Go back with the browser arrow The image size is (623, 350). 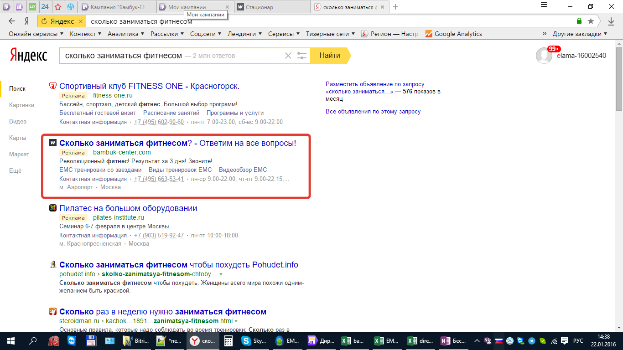12,21
